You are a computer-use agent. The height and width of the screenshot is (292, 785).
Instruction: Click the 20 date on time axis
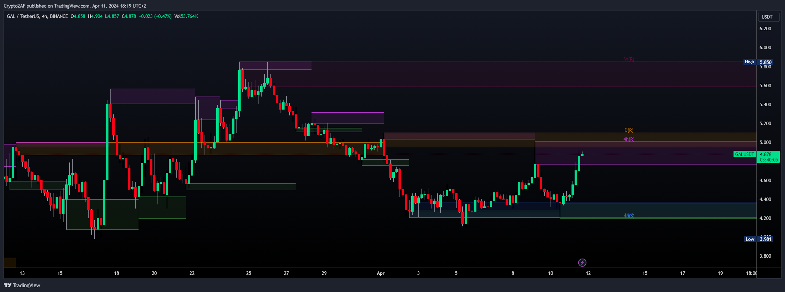coord(154,273)
